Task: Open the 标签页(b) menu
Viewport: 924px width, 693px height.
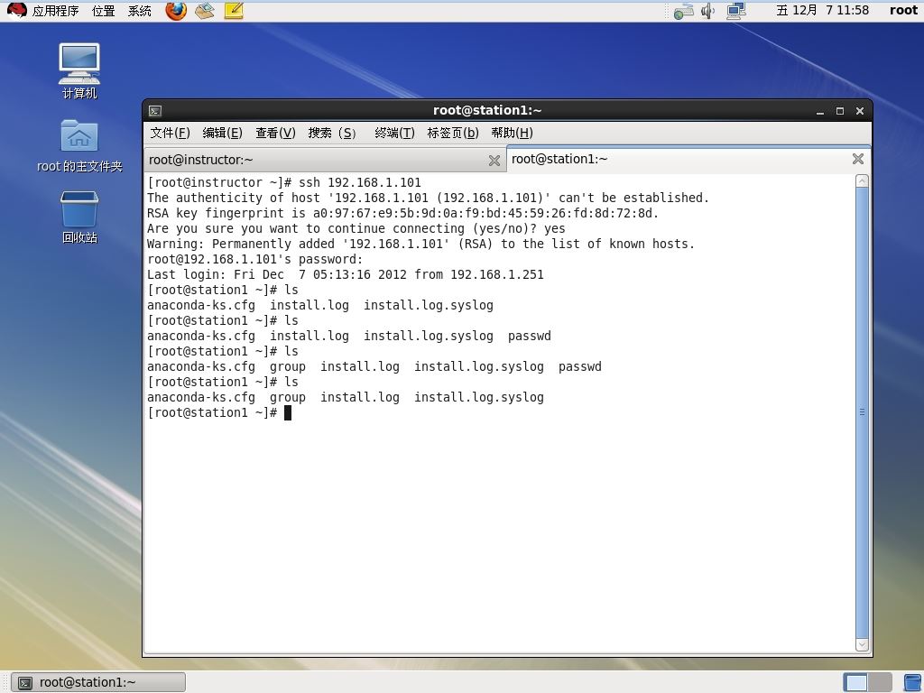Action: click(453, 134)
